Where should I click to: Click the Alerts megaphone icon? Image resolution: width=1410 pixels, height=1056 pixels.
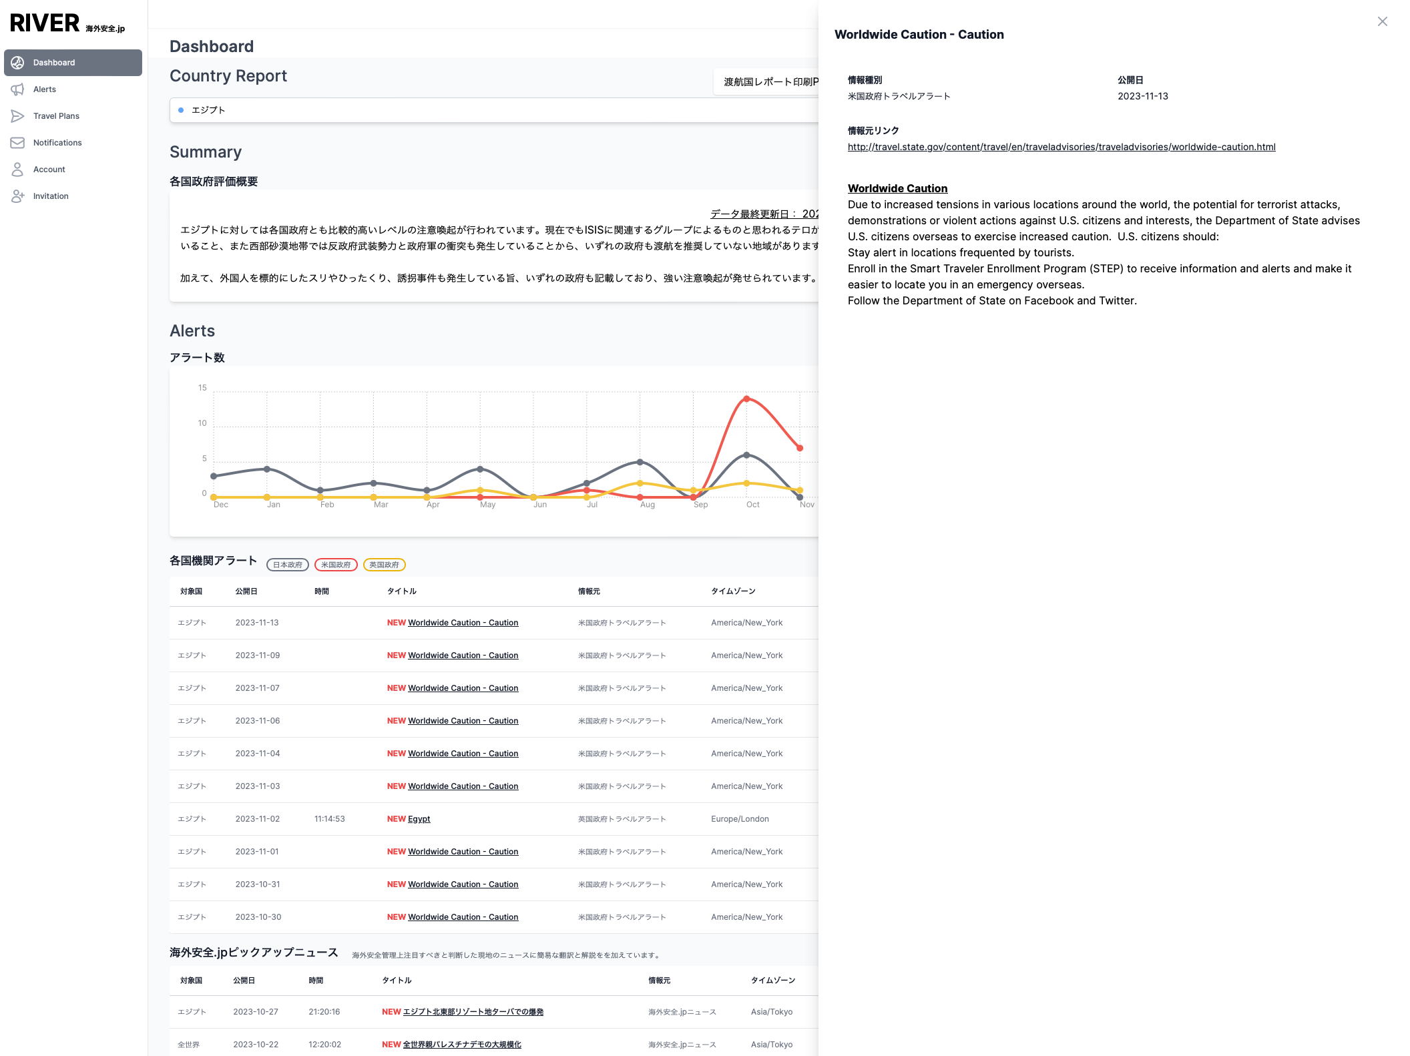(18, 89)
